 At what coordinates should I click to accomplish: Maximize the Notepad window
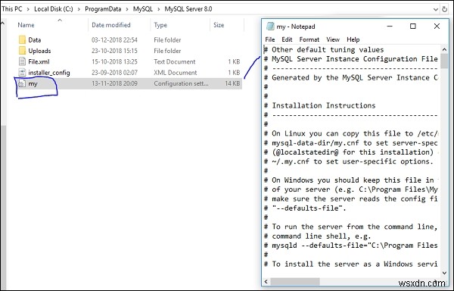413,27
